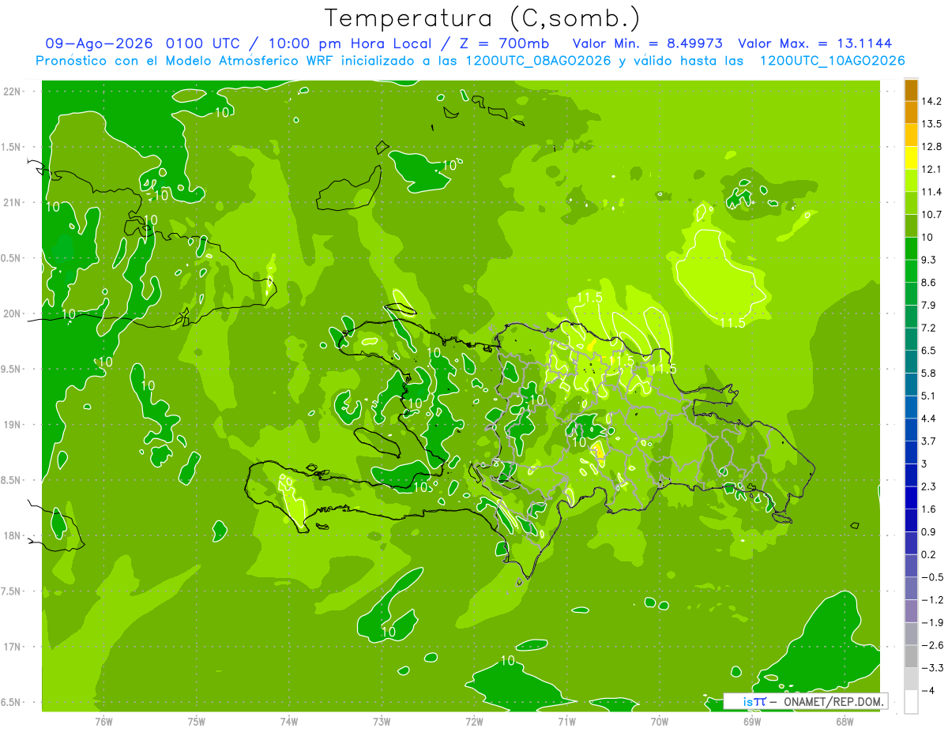948x732 pixels.
Task: Click the '18N' latitude axis label
Action: [13, 535]
